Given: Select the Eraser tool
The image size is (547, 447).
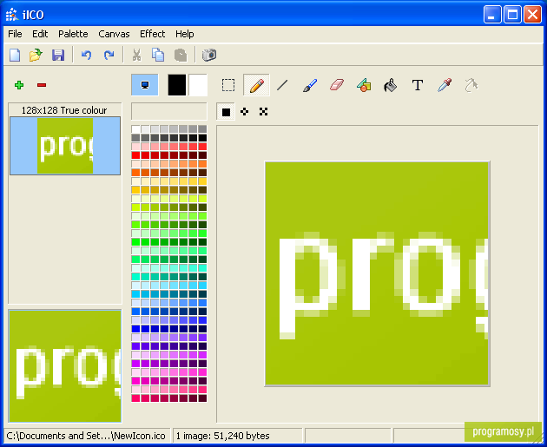Looking at the screenshot, I should pos(337,85).
